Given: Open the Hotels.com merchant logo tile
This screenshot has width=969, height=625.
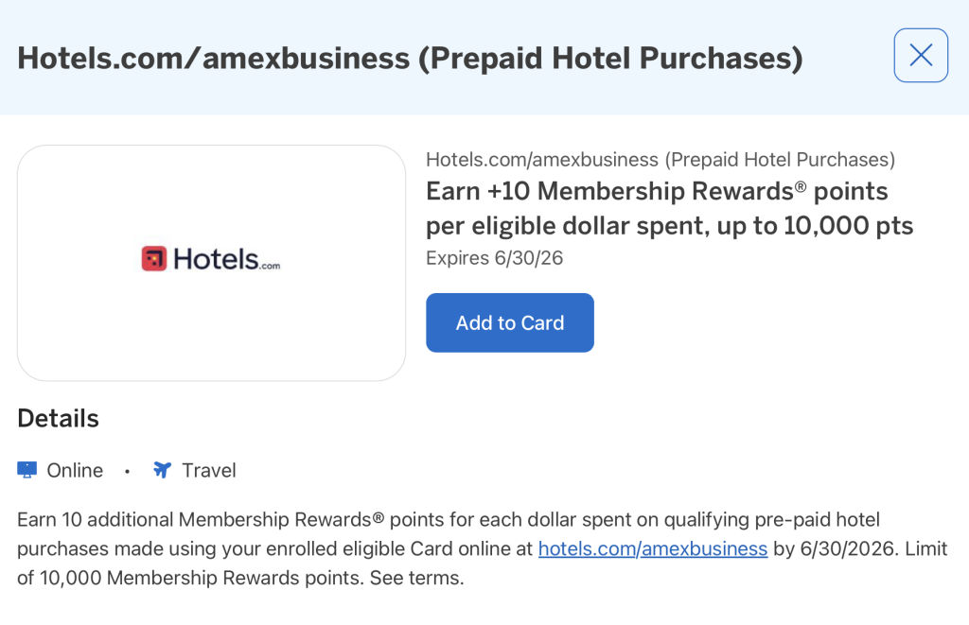Looking at the screenshot, I should (x=210, y=263).
